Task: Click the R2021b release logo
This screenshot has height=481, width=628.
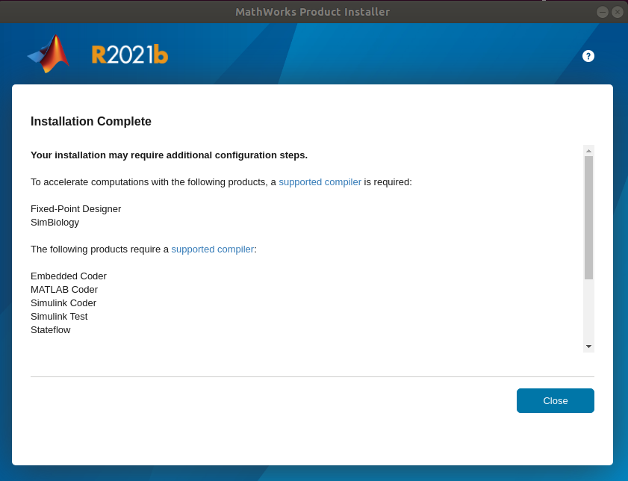Action: click(130, 55)
